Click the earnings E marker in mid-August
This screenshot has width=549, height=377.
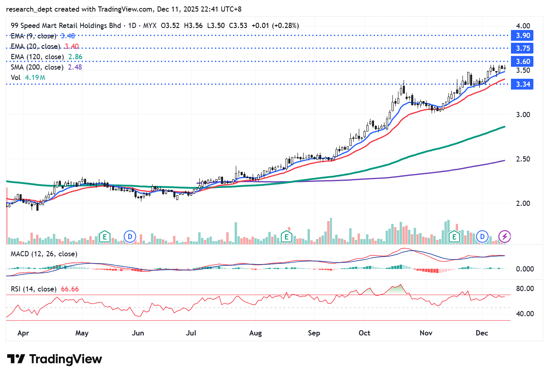pyautogui.click(x=286, y=237)
